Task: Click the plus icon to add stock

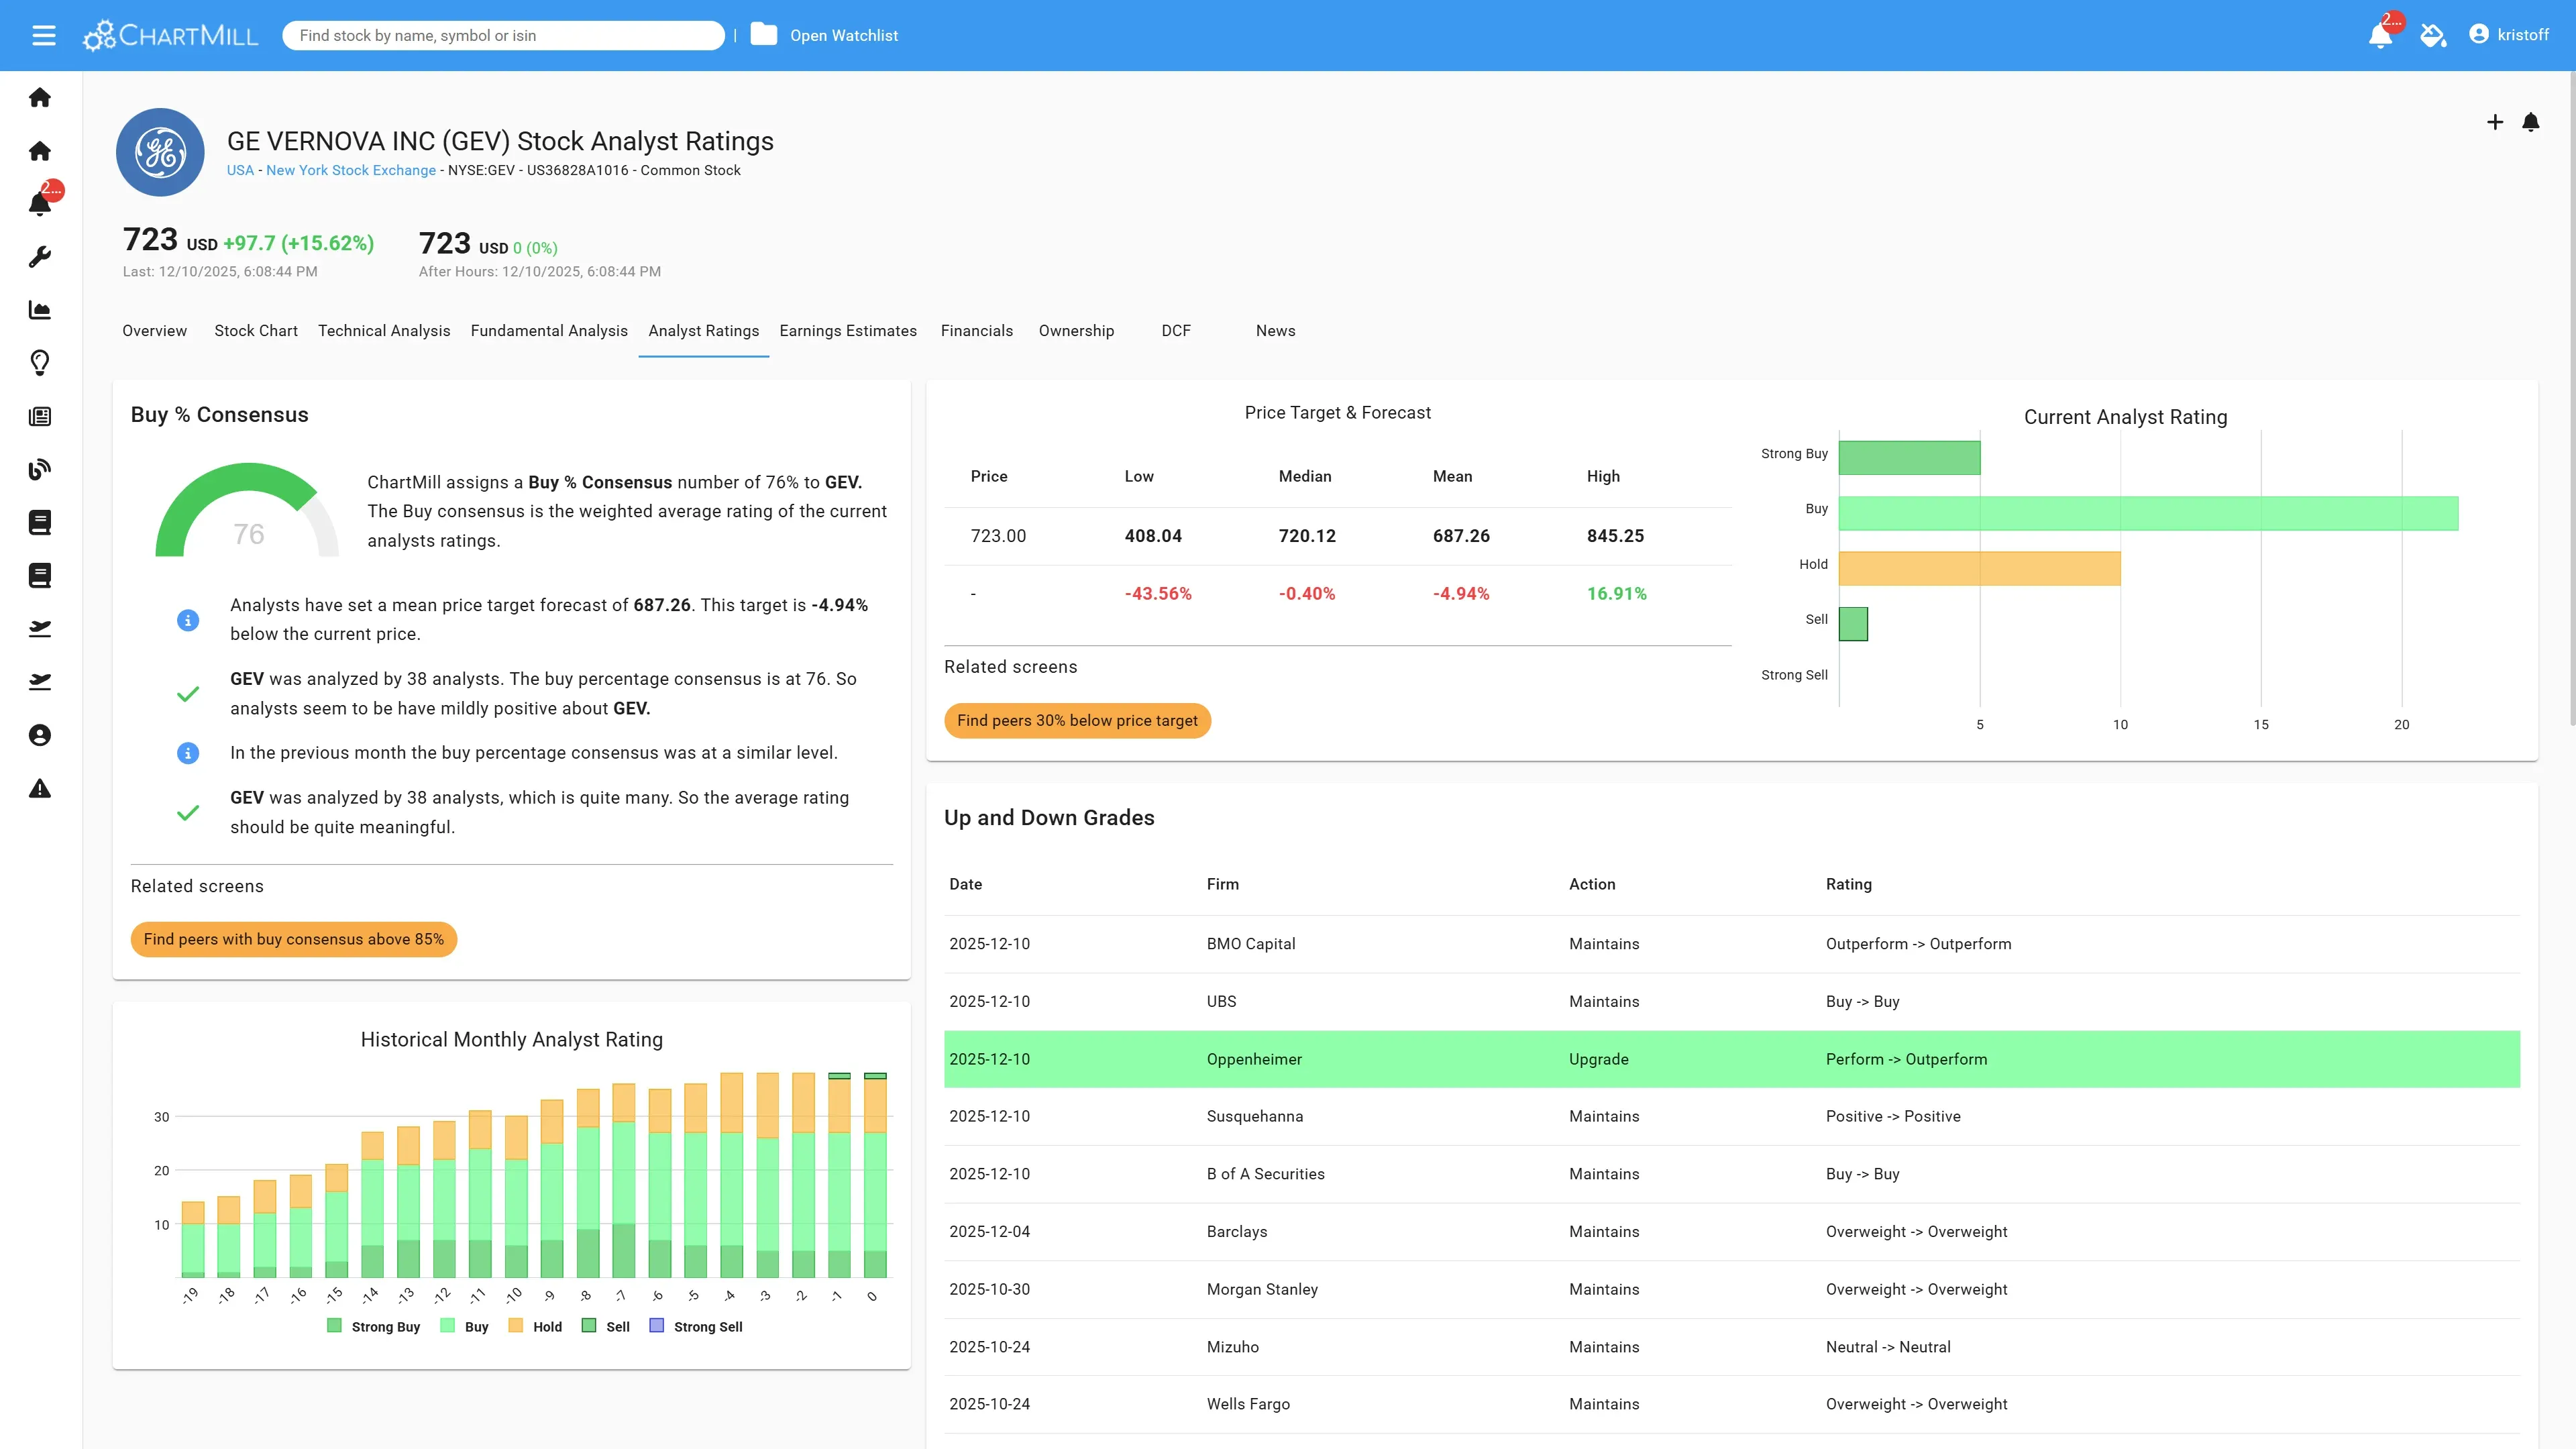Action: 2494,122
